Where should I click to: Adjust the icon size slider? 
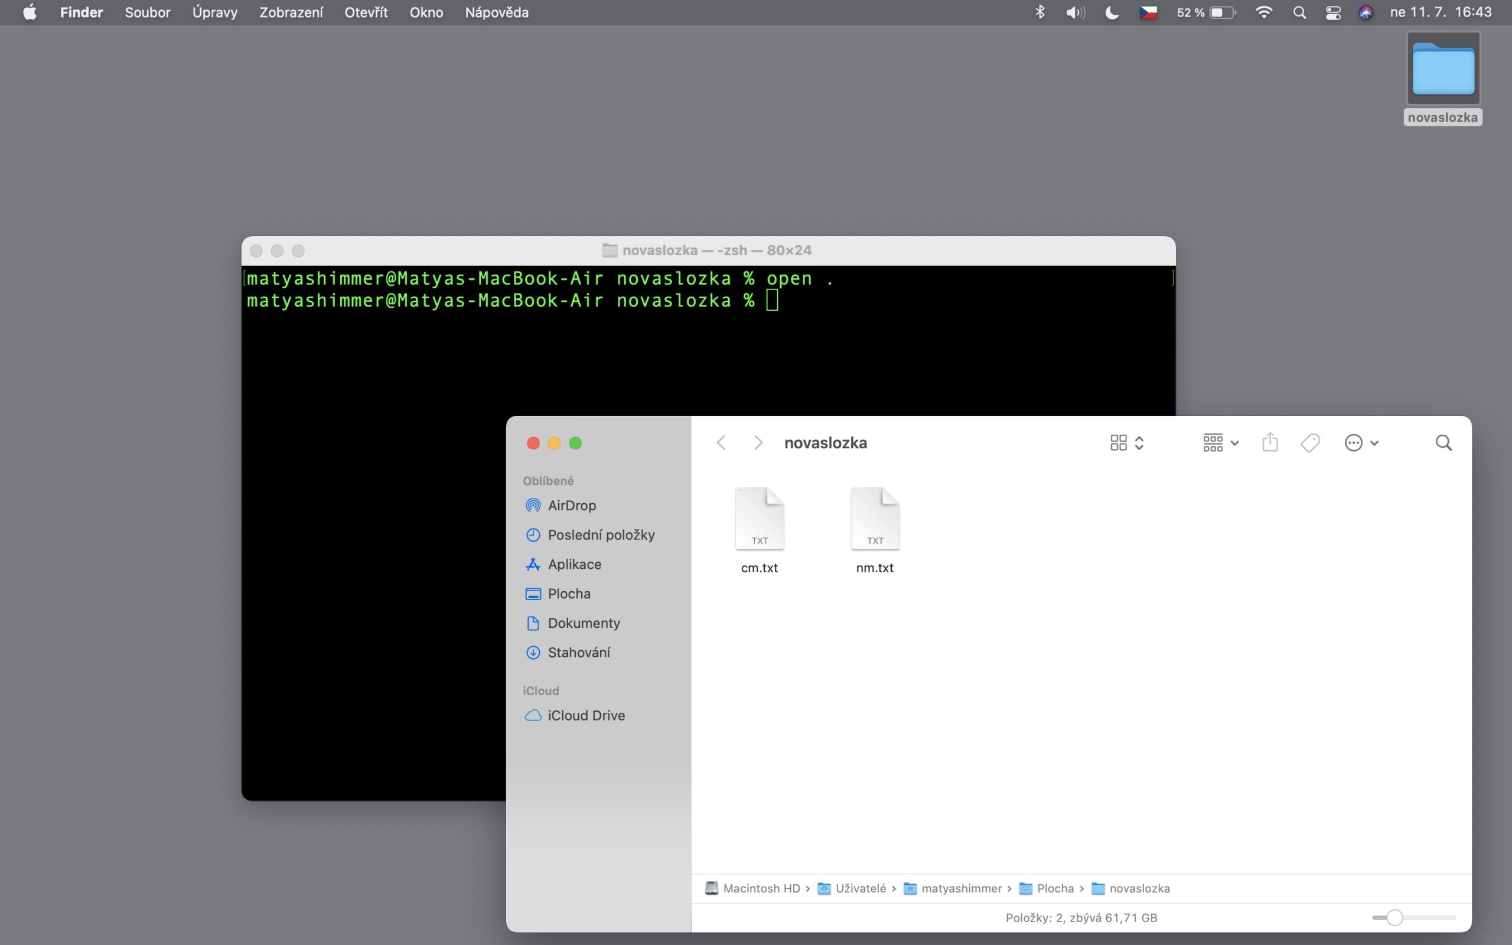pos(1394,917)
